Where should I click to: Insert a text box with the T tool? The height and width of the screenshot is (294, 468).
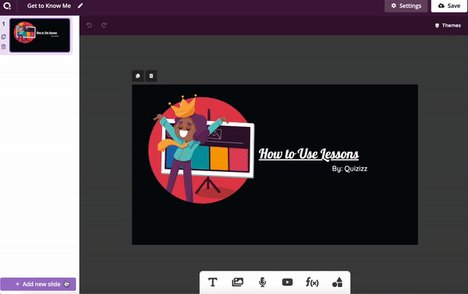click(x=212, y=282)
